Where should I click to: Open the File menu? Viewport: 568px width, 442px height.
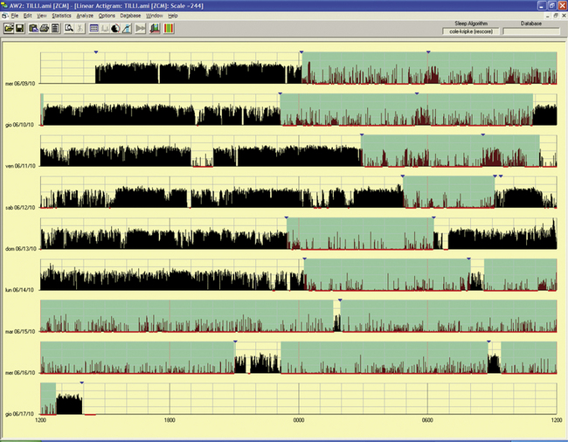(x=15, y=16)
